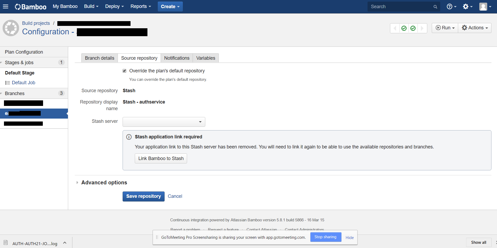Open My Bamboo page
497x248 pixels.
65,6
